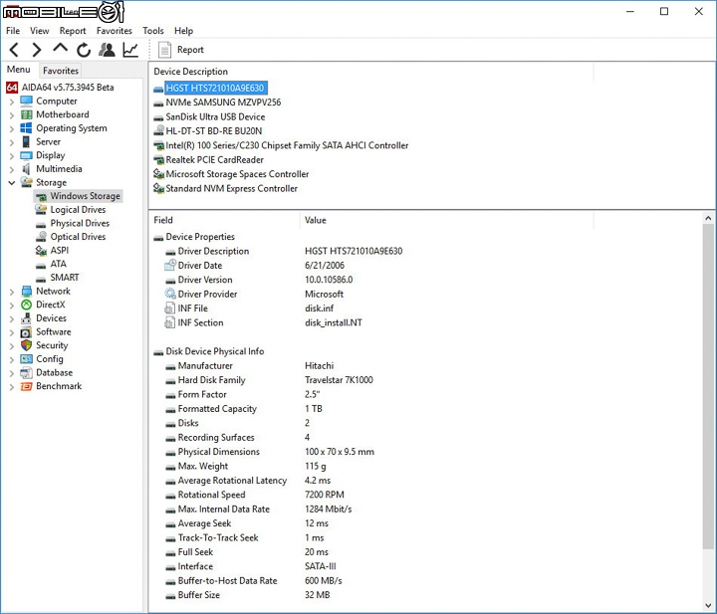Viewport: 717px width, 614px height.
Task: Switch to the Menu tab
Action: point(19,70)
